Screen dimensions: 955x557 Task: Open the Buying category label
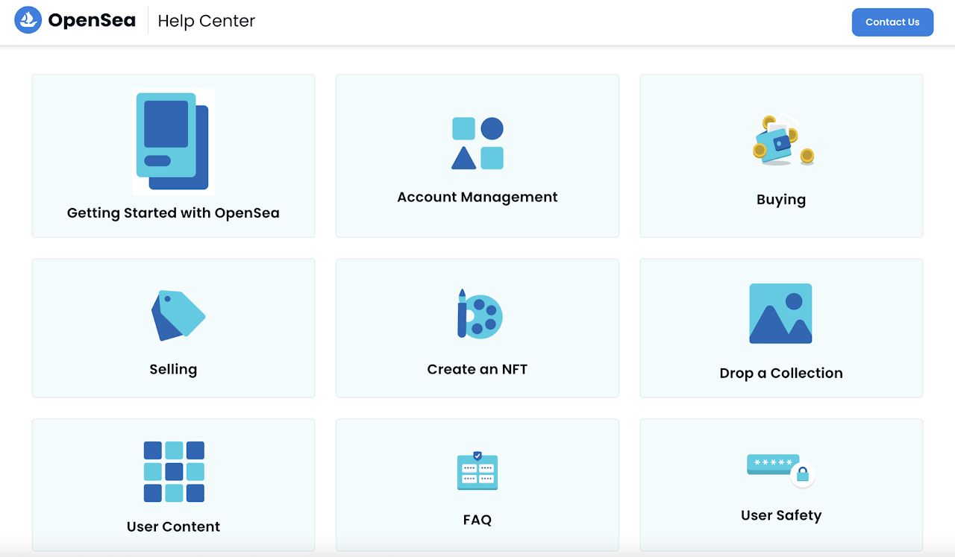781,200
